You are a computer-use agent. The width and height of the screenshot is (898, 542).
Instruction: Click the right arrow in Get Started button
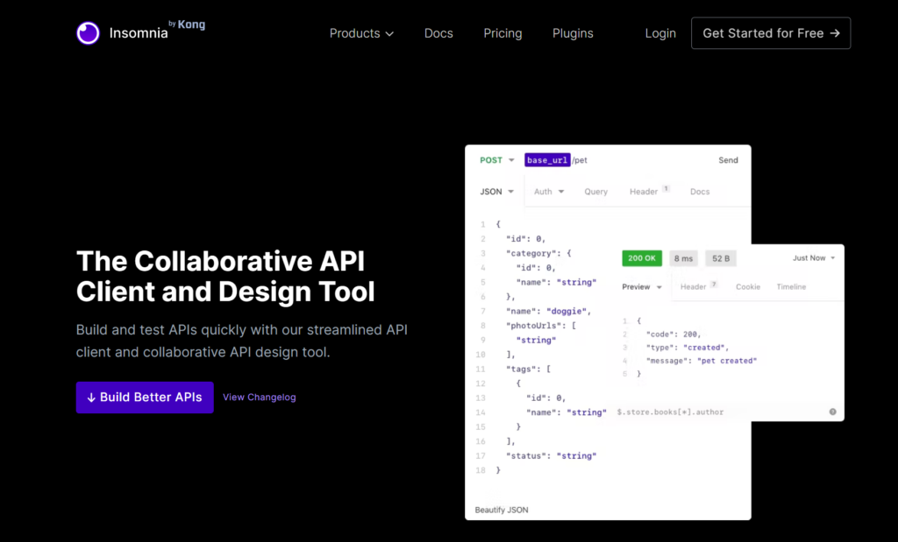pyautogui.click(x=835, y=33)
